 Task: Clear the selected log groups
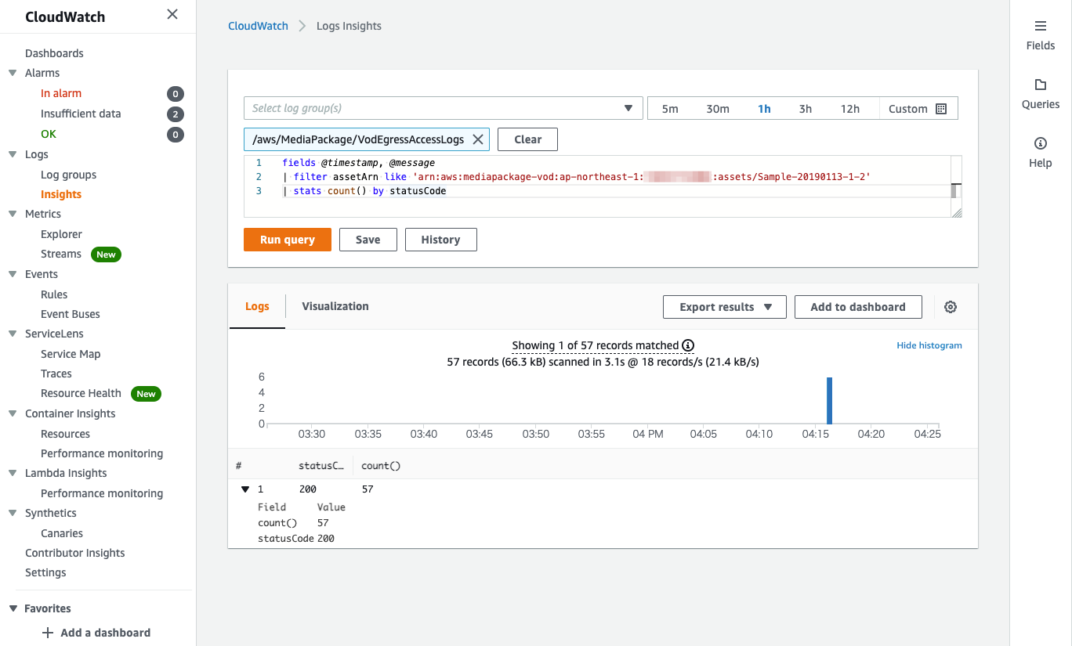click(527, 139)
